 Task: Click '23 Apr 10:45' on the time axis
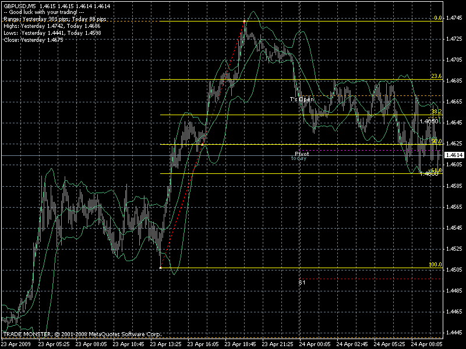point(128,344)
